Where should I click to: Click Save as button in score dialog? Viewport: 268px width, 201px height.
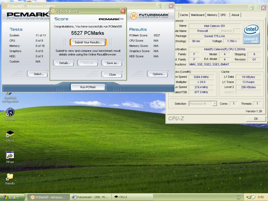[112, 63]
